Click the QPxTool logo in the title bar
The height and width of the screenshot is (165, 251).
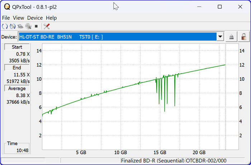click(7, 7)
